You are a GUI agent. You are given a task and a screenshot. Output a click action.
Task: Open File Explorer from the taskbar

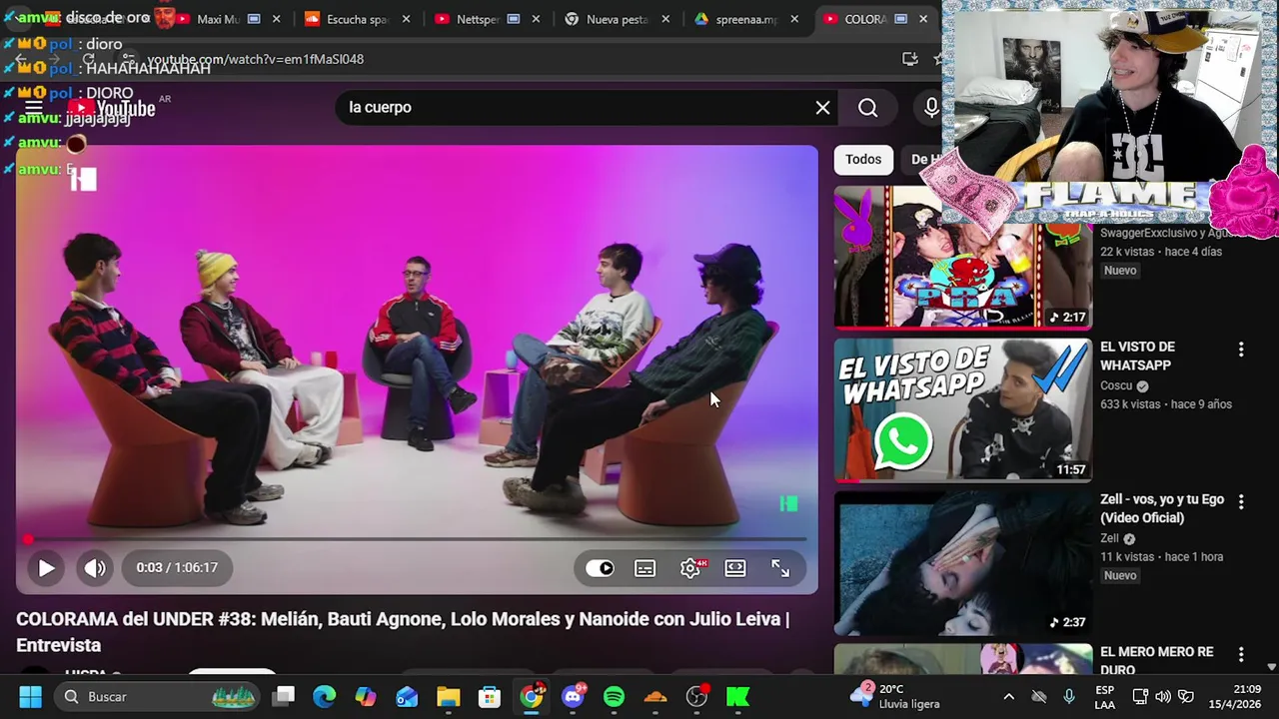[x=448, y=696]
